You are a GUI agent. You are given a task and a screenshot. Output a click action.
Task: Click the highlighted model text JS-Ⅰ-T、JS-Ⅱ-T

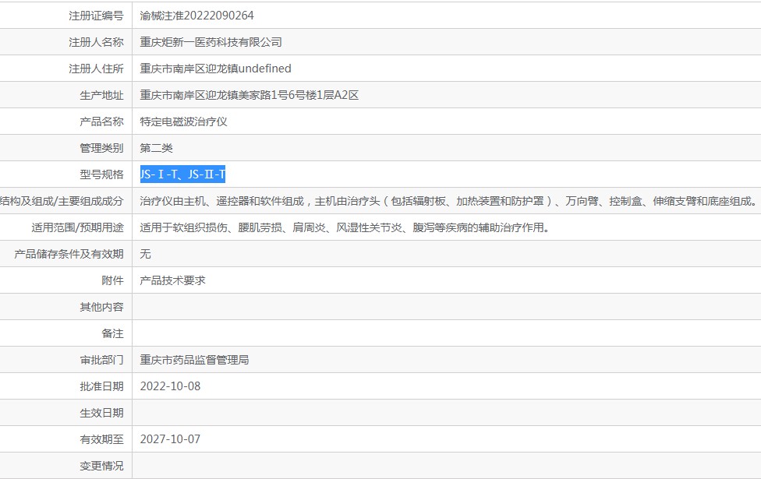(182, 174)
